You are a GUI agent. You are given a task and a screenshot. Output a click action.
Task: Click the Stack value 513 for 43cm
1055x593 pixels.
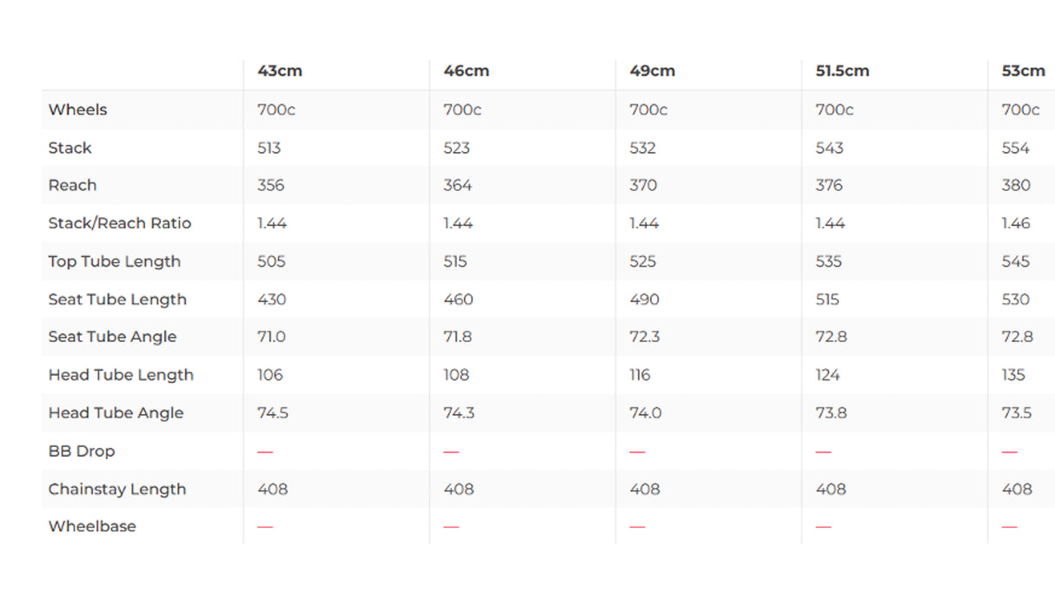tap(269, 148)
